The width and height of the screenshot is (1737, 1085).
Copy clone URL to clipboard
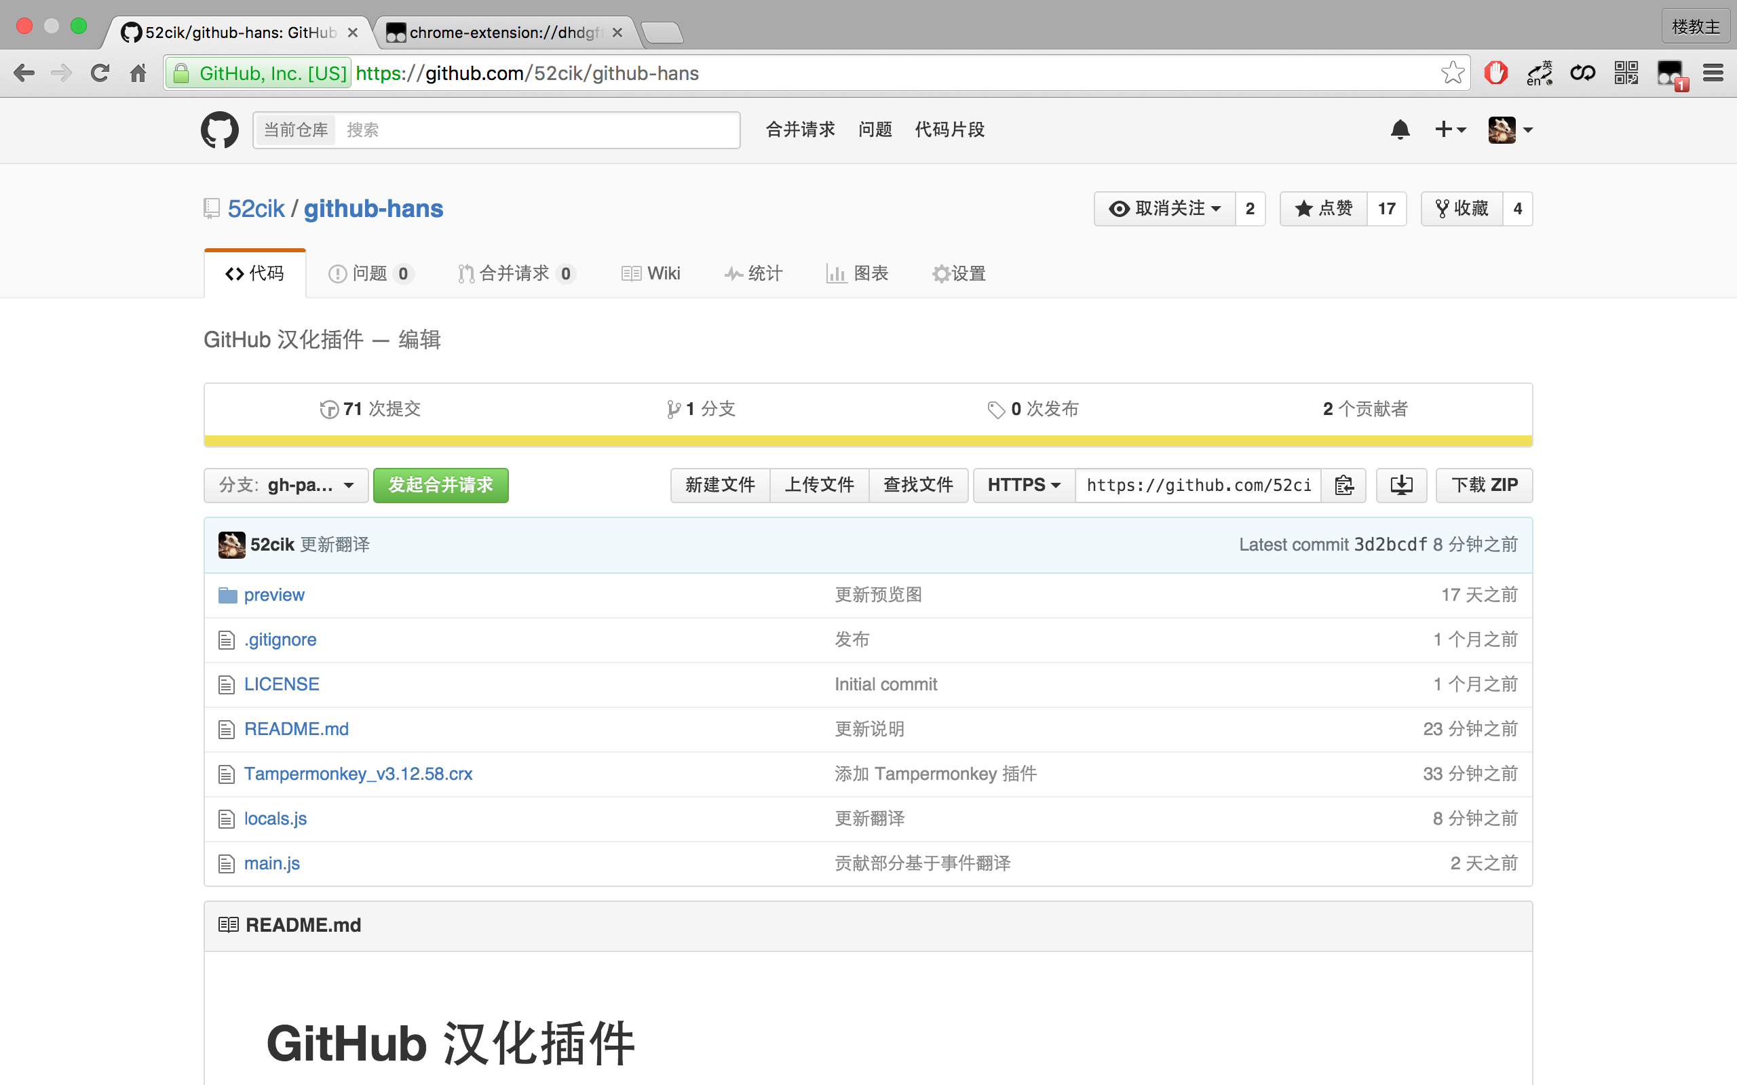[1343, 486]
